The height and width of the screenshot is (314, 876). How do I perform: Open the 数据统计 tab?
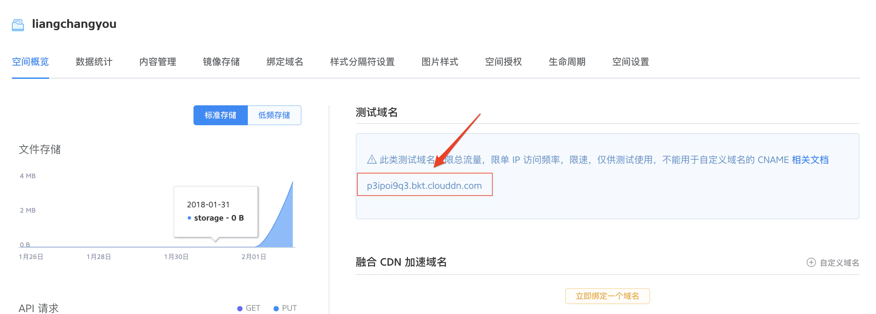[x=94, y=62]
